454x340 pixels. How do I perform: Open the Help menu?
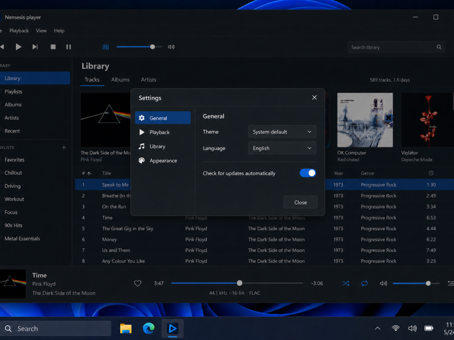tap(59, 31)
